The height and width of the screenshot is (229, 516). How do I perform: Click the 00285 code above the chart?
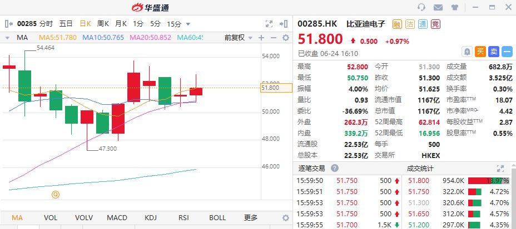pyautogui.click(x=27, y=24)
